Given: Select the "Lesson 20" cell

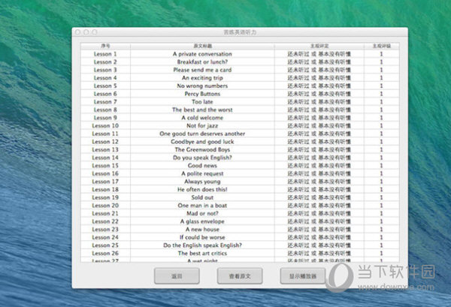Looking at the screenshot, I should [x=105, y=206].
